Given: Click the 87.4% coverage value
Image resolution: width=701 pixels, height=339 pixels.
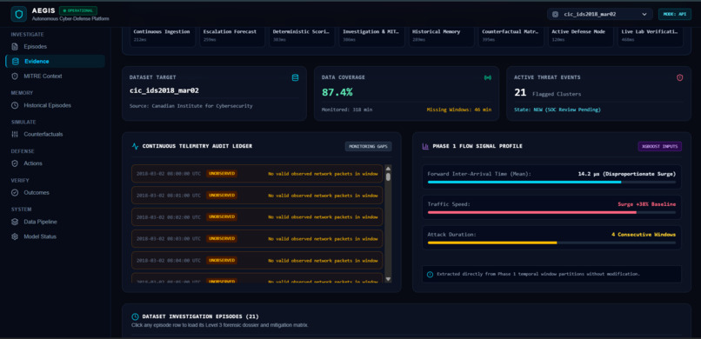Looking at the screenshot, I should point(337,92).
